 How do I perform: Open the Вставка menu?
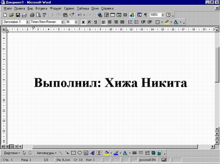[41, 8]
